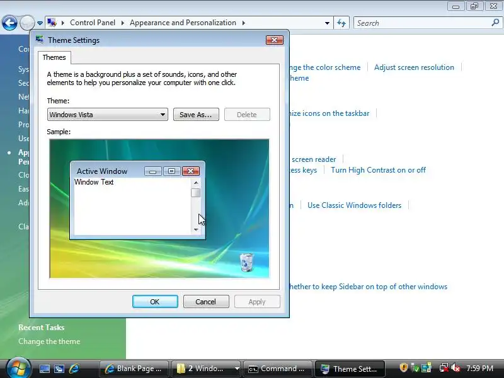
Task: Open recent pages dropdown next to navigation arrows
Action: 40,23
